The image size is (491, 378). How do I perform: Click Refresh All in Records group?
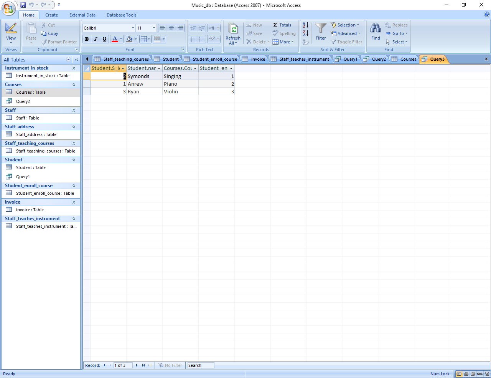coord(233,33)
